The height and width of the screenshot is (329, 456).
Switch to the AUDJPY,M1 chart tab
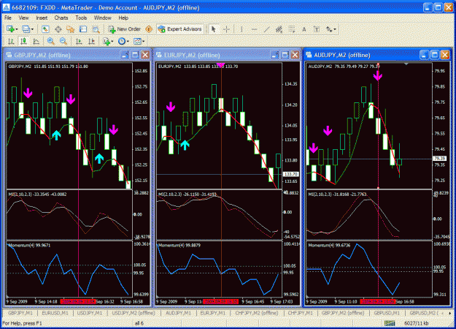tap(178, 313)
